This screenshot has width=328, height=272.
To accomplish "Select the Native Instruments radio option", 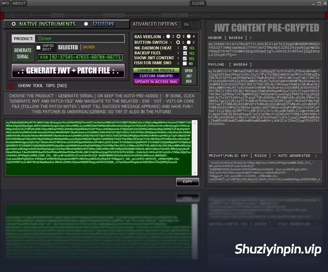I will [x=14, y=24].
